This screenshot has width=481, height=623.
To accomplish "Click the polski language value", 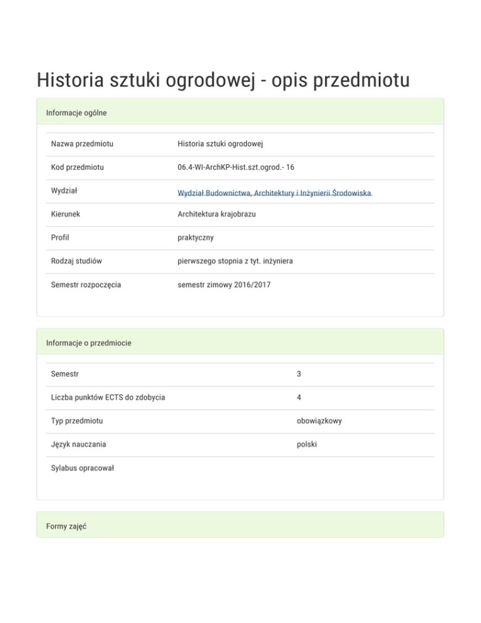I will point(307,444).
